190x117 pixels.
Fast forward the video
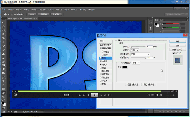105,95
